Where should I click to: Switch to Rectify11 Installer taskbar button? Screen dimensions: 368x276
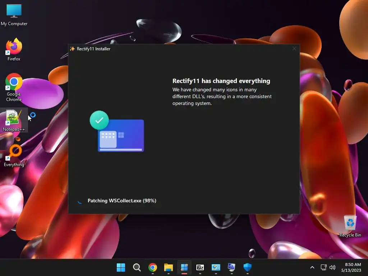[x=184, y=267]
